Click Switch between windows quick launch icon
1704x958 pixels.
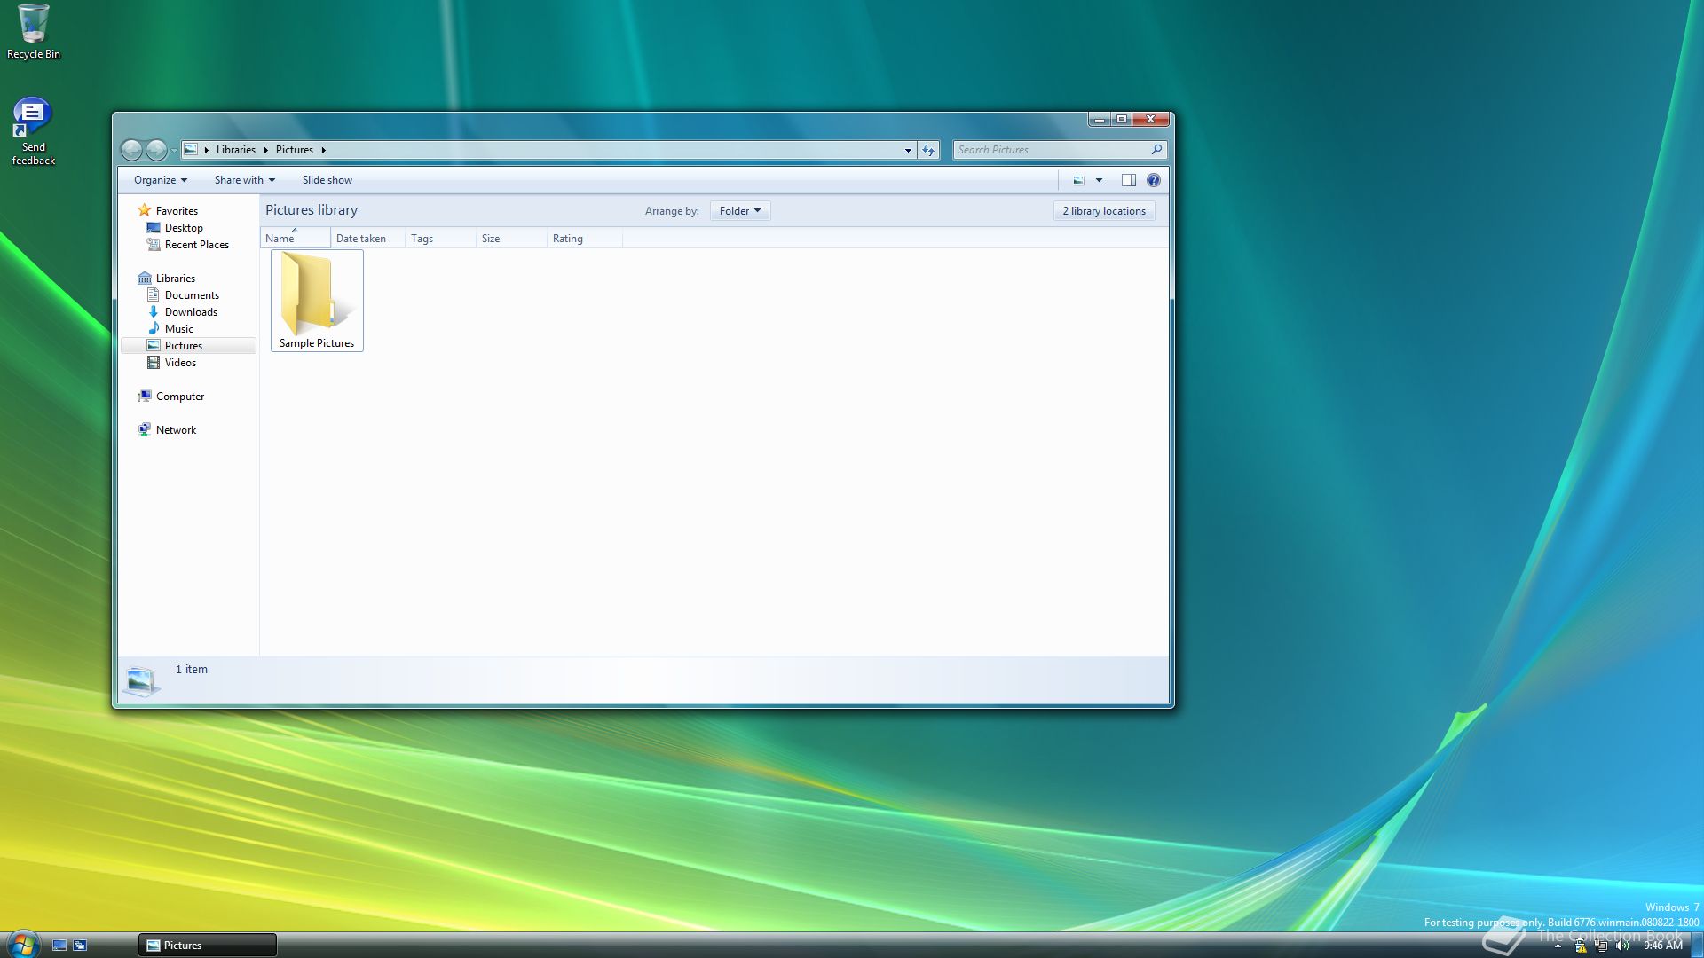point(80,946)
